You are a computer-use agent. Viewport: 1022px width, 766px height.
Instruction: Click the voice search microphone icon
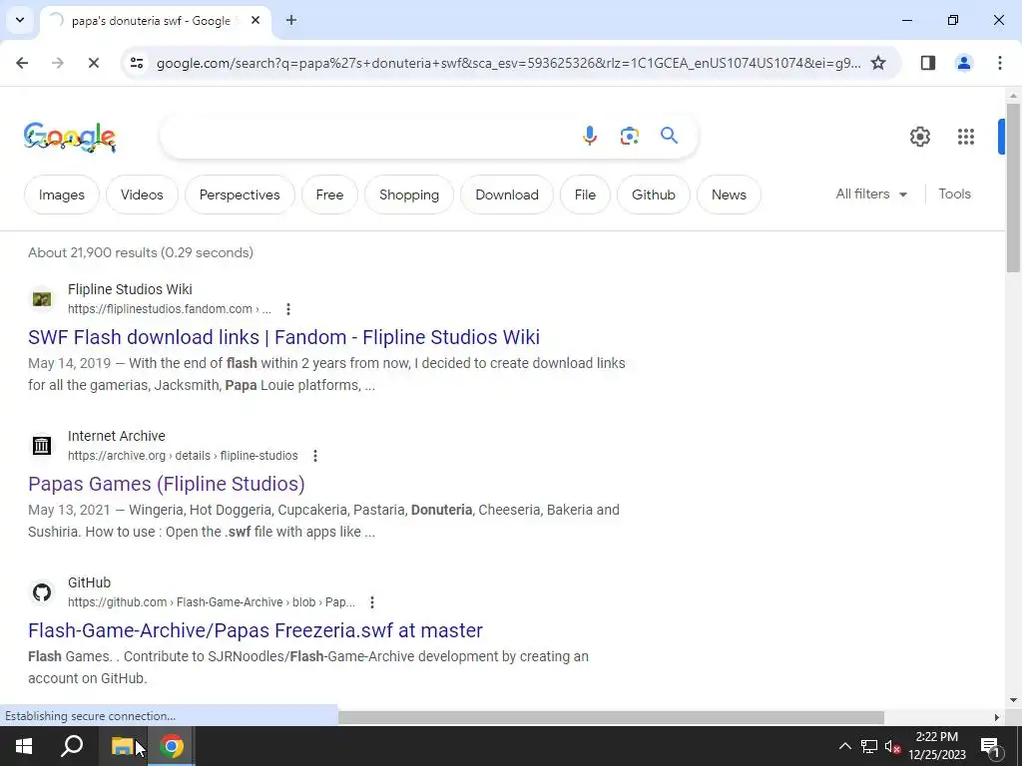tap(589, 136)
